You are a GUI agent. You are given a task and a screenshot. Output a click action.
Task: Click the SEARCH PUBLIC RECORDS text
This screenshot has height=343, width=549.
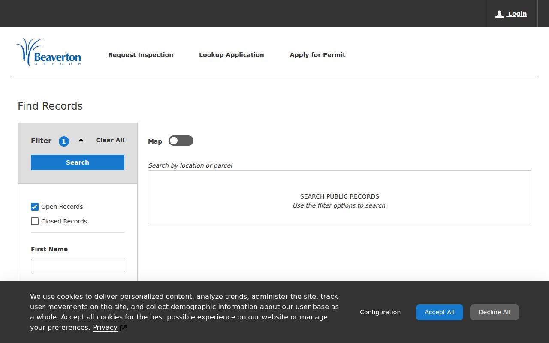coord(340,196)
